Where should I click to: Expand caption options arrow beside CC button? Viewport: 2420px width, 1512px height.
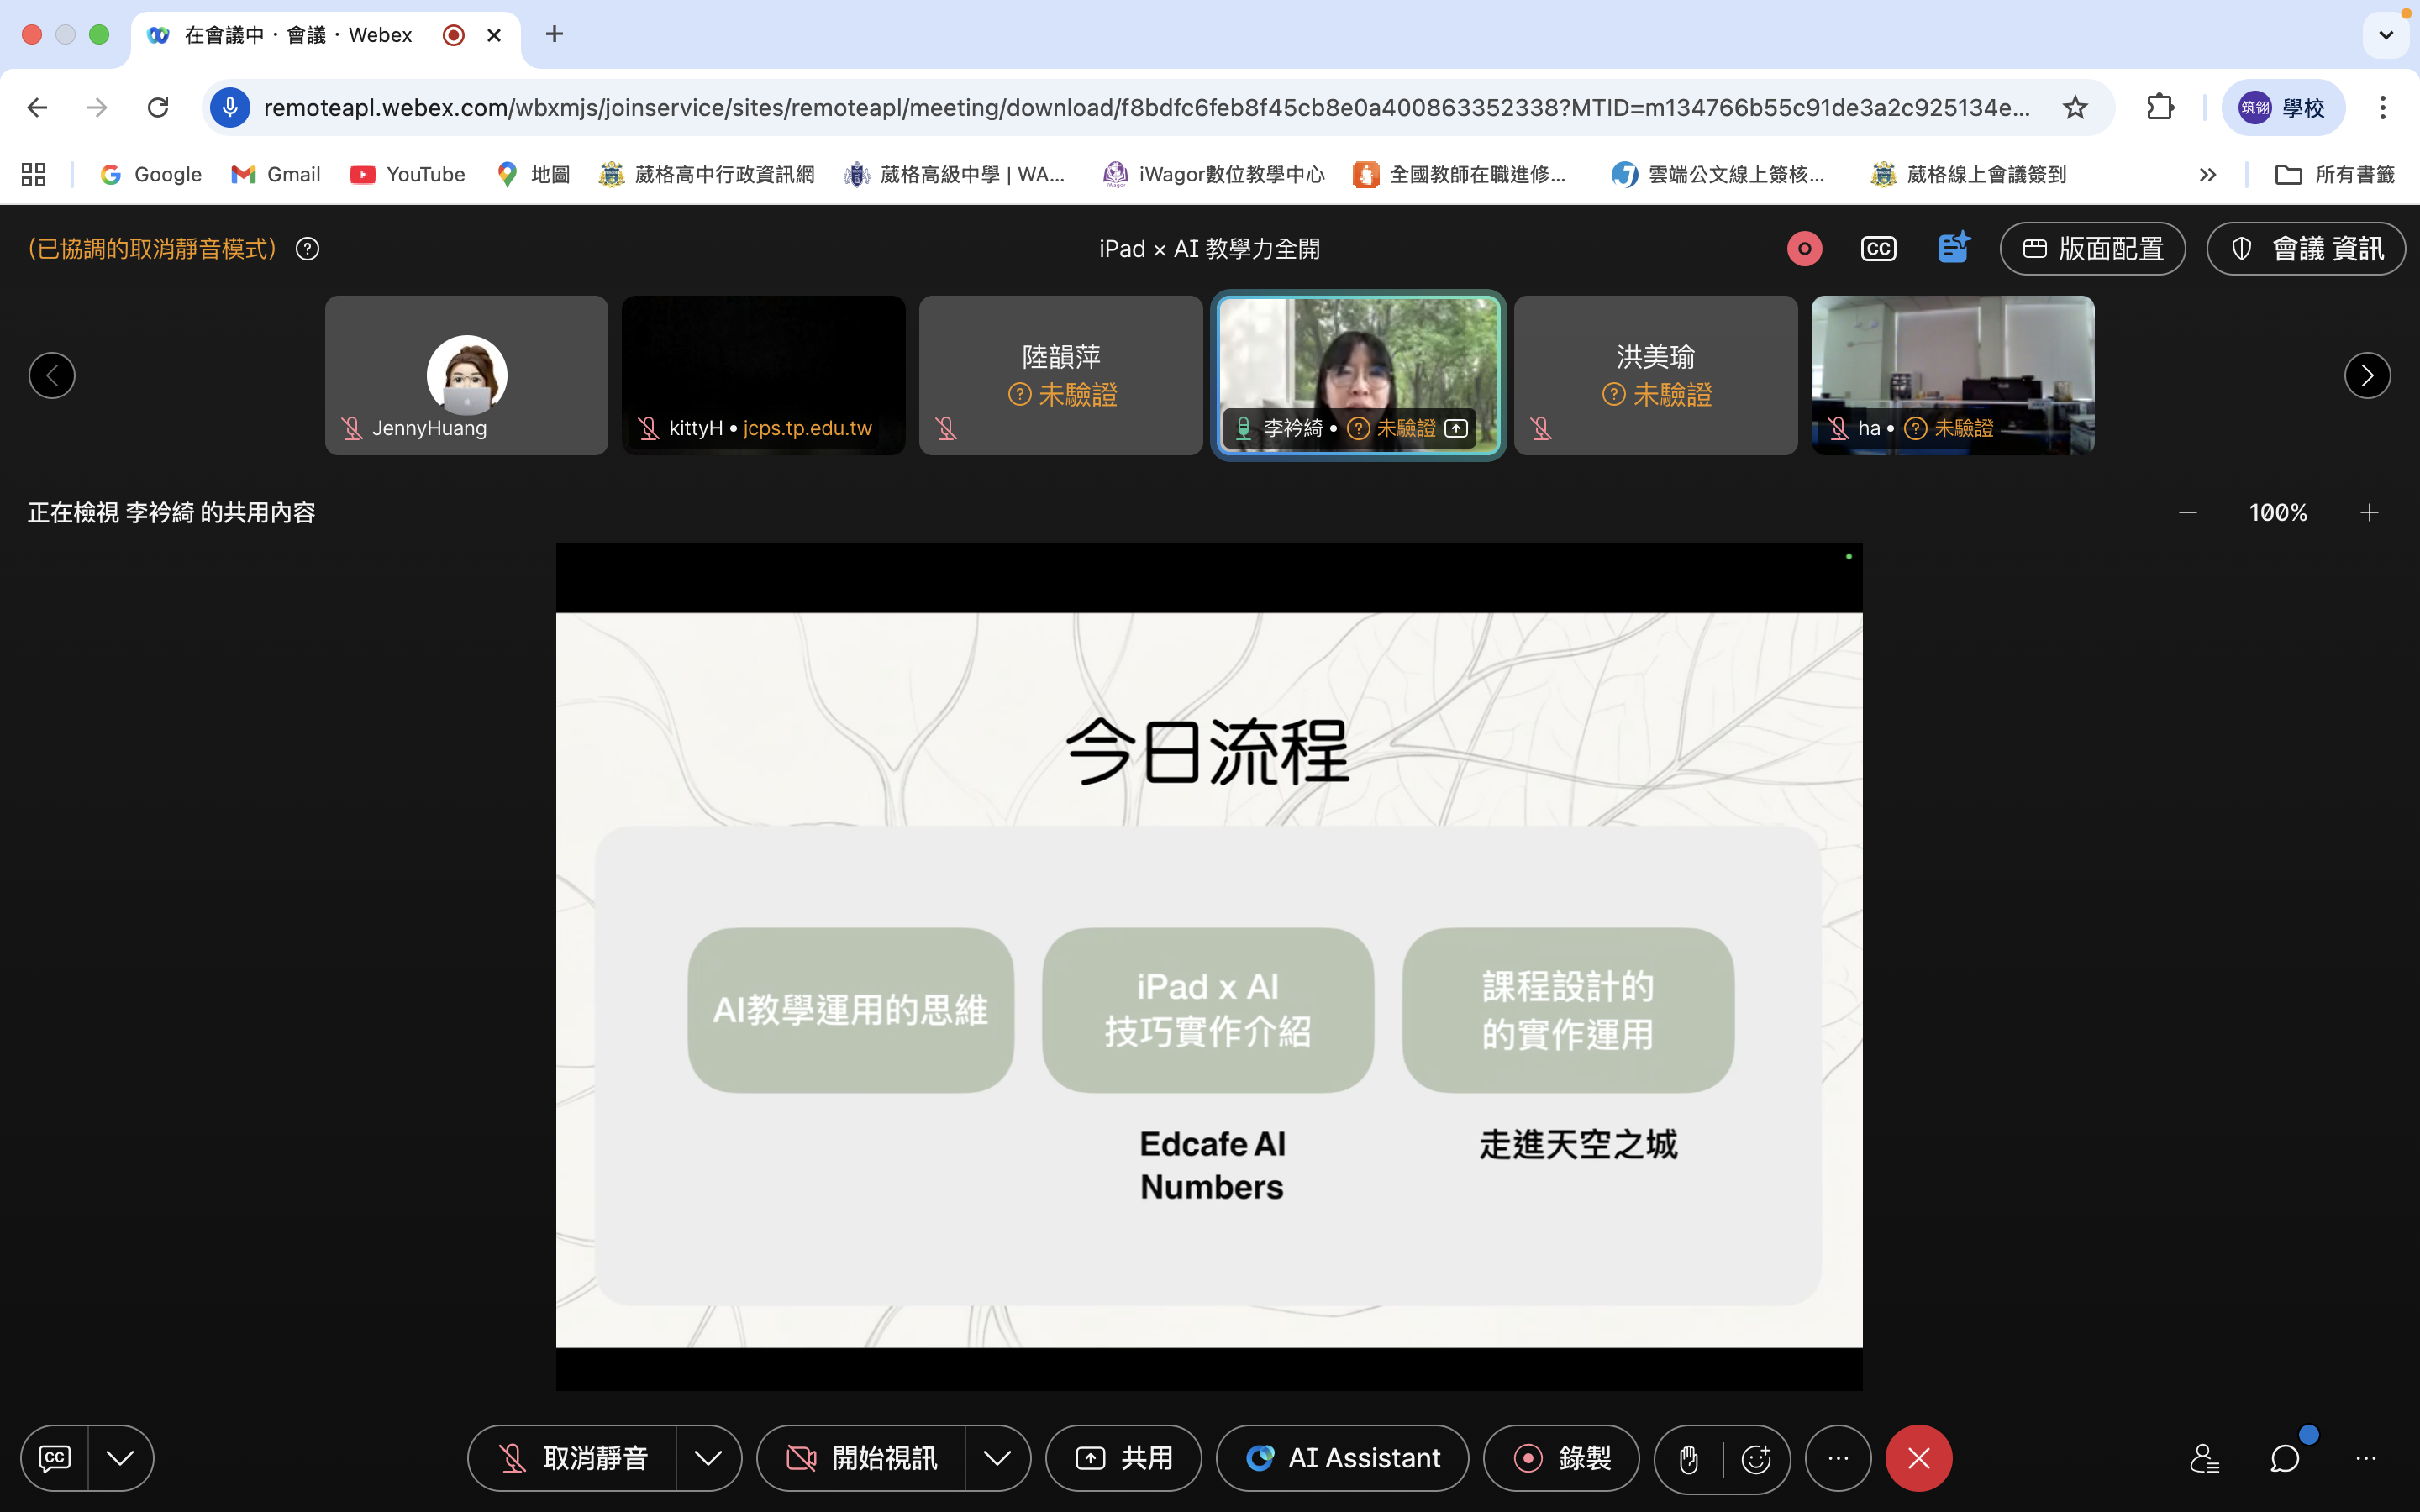click(x=120, y=1458)
